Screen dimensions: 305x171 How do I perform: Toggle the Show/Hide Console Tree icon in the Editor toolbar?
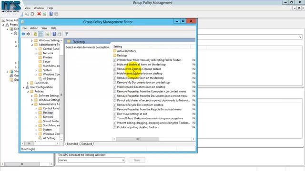click(41, 34)
